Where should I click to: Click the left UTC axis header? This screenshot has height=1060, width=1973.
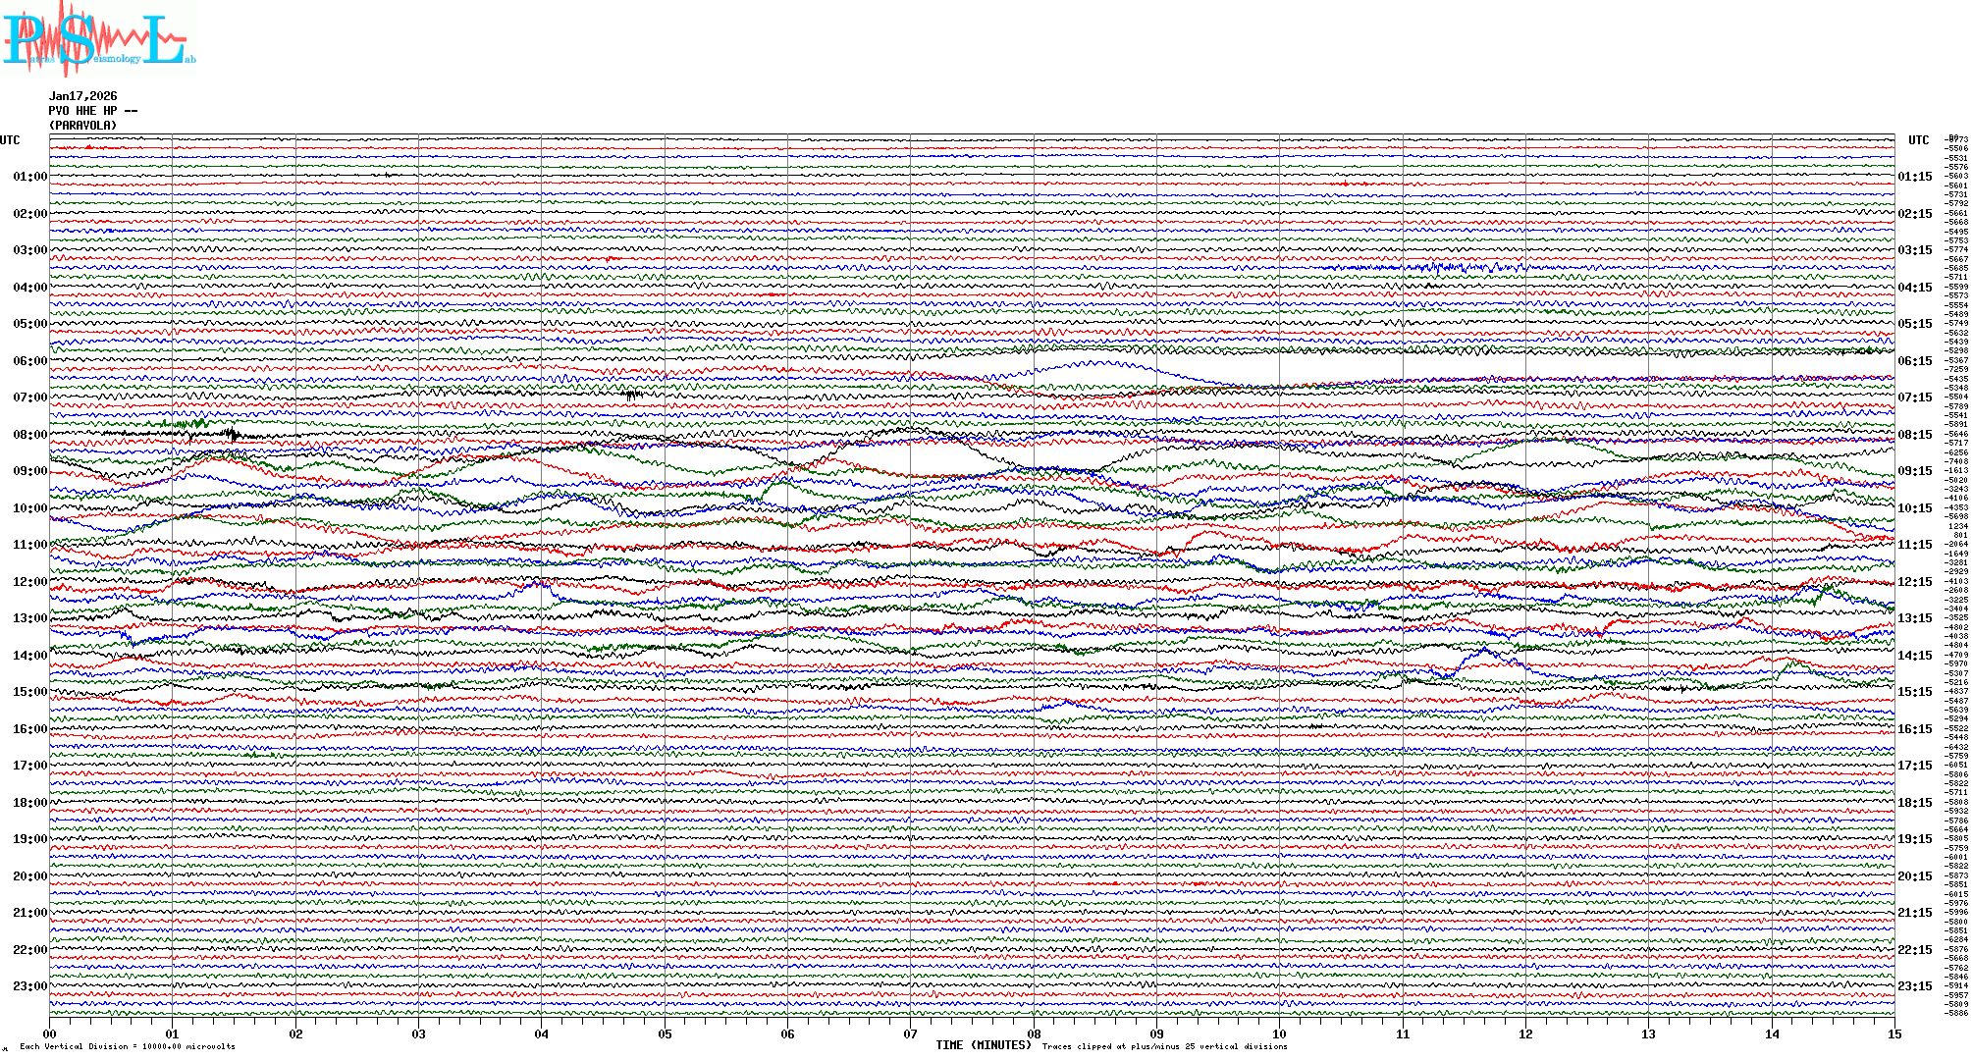10,140
